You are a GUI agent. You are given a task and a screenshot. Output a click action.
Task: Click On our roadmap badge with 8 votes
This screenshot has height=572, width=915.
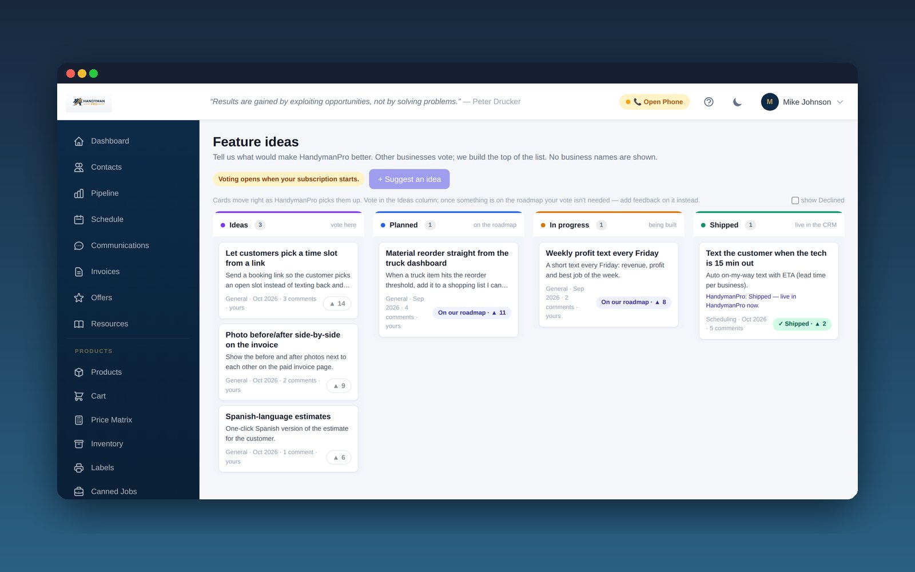point(633,302)
